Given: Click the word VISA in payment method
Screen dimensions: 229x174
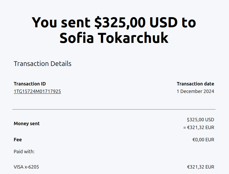Looking at the screenshot, I should pyautogui.click(x=19, y=167).
